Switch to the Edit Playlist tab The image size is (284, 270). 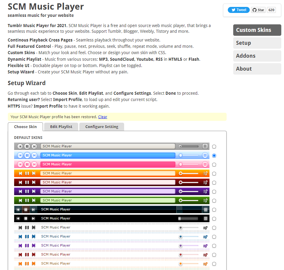[61, 127]
